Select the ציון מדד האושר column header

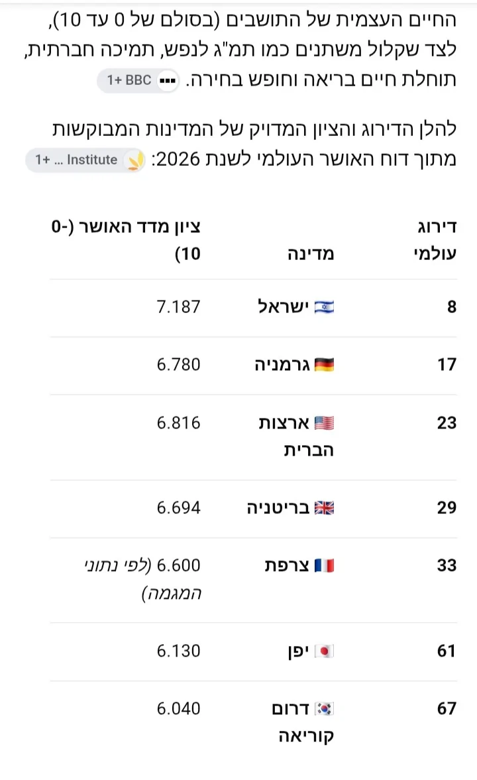[126, 240]
